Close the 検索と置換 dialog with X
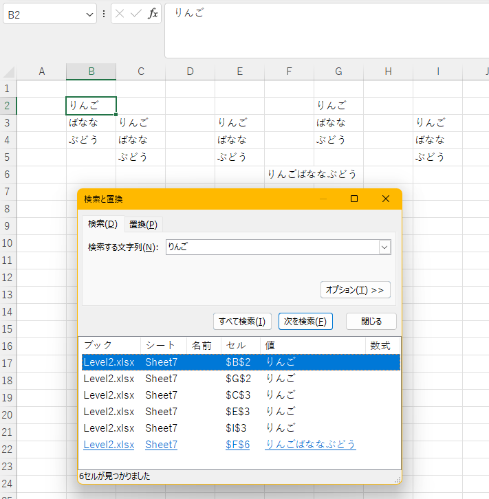The height and width of the screenshot is (499, 489). [x=386, y=199]
